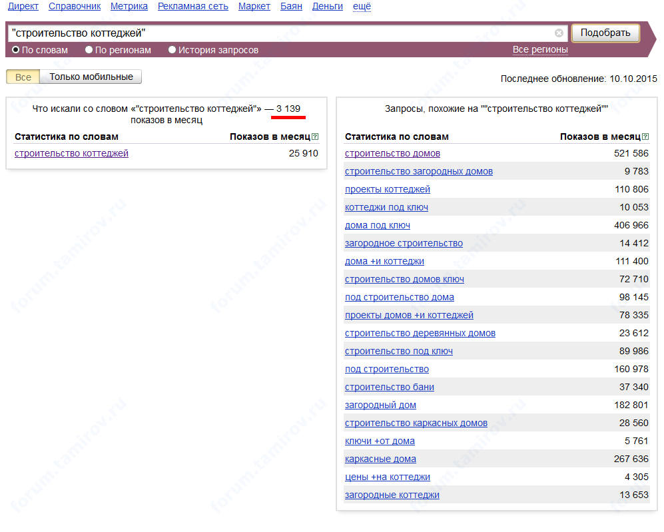This screenshot has width=664, height=532.
Task: Open the Деньги navigation link
Action: [x=328, y=7]
